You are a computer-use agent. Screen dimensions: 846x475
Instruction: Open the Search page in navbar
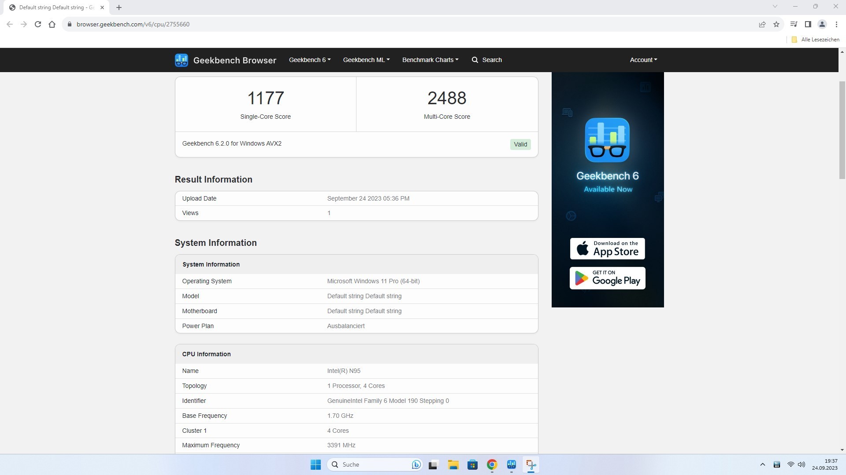click(487, 60)
